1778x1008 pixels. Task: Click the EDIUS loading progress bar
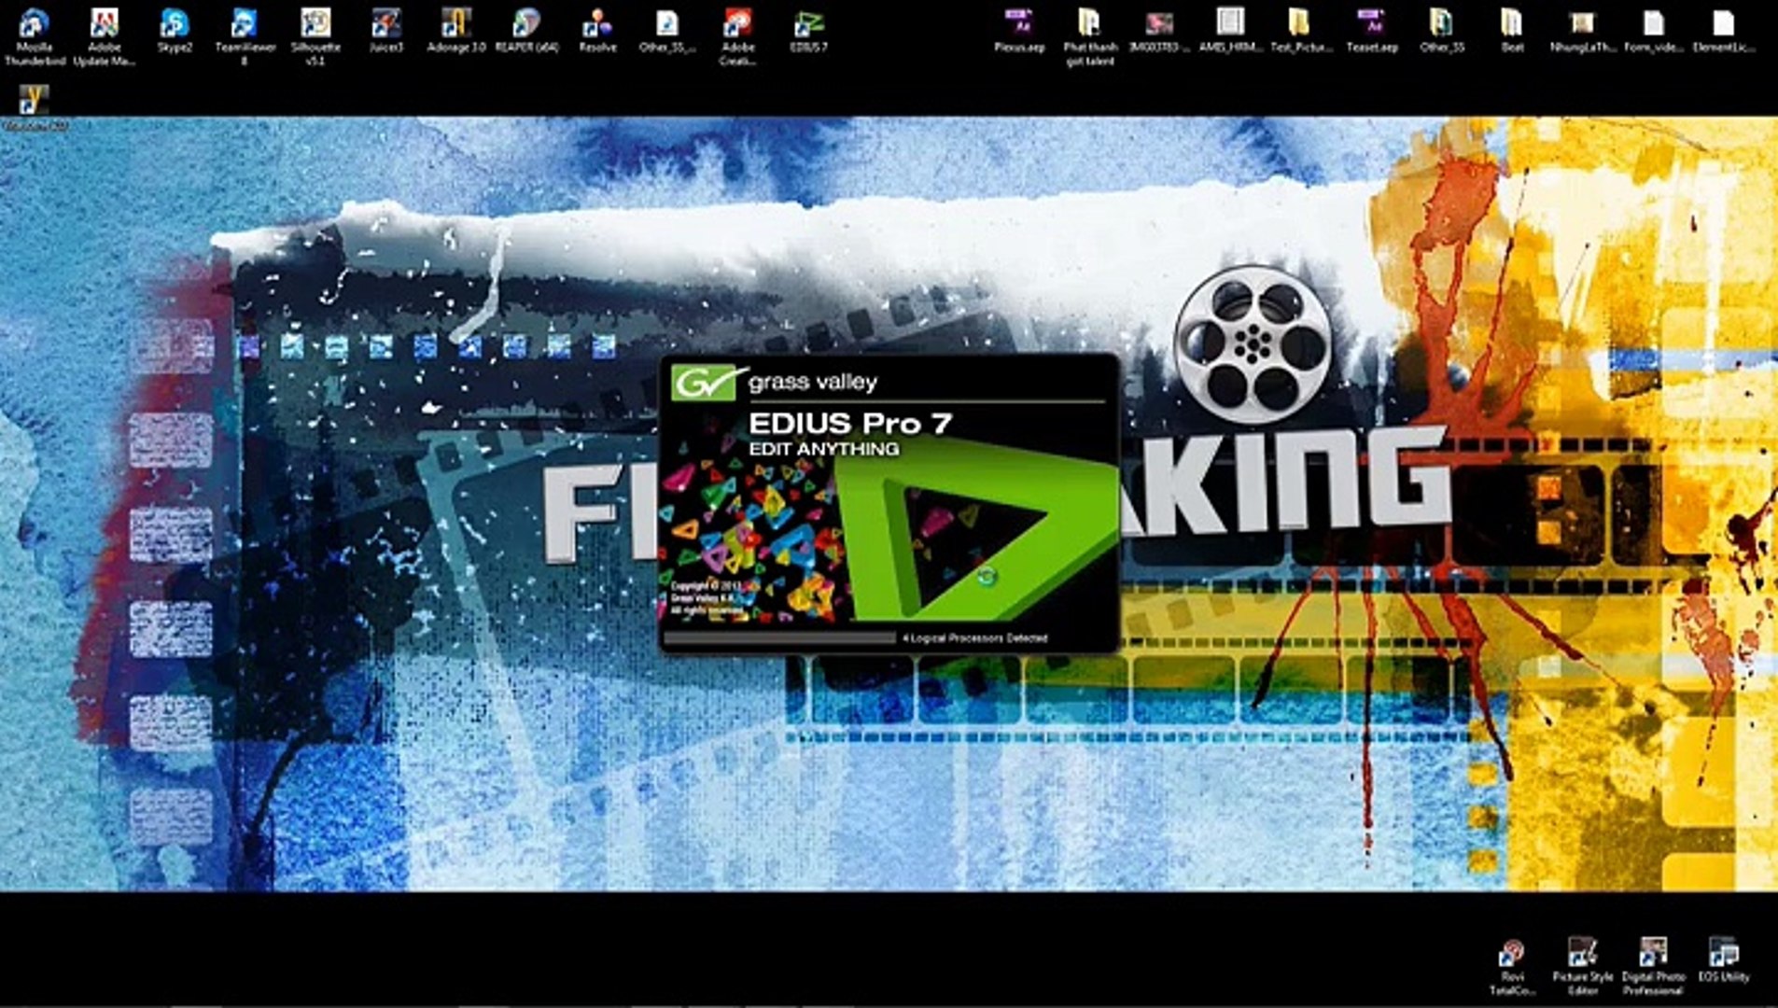click(780, 635)
